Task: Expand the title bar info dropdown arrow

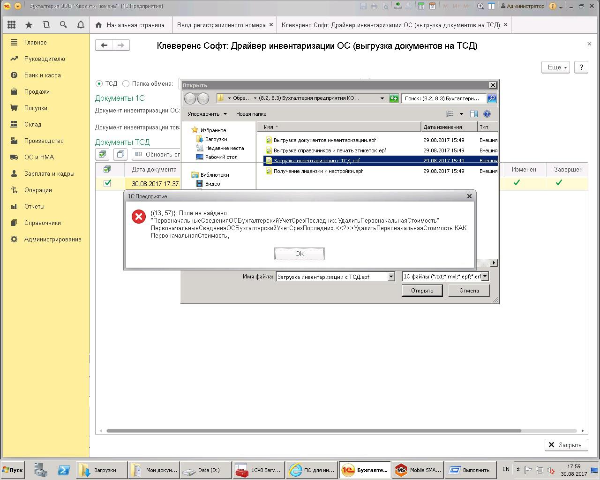Action: pos(561,7)
